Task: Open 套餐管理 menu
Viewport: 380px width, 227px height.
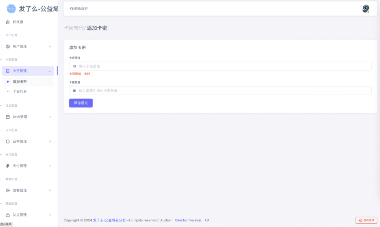Action: coord(28,190)
